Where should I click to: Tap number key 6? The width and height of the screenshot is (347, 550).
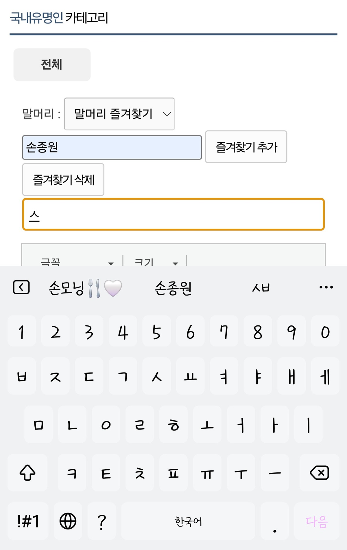190,331
